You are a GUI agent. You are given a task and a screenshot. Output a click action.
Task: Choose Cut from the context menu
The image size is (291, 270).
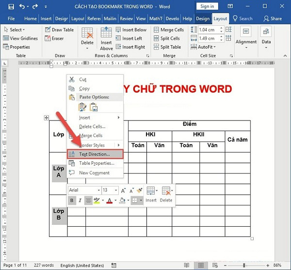(x=95, y=79)
